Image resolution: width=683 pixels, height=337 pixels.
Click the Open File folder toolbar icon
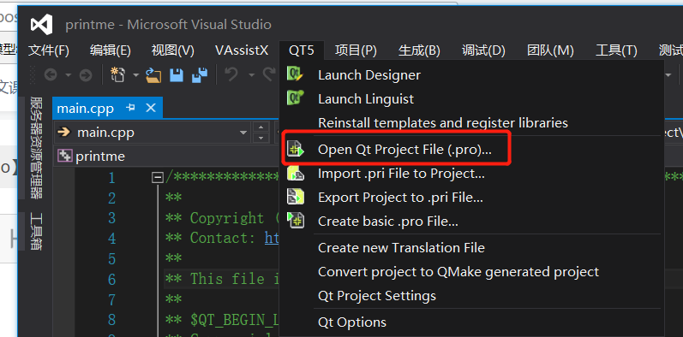(153, 75)
